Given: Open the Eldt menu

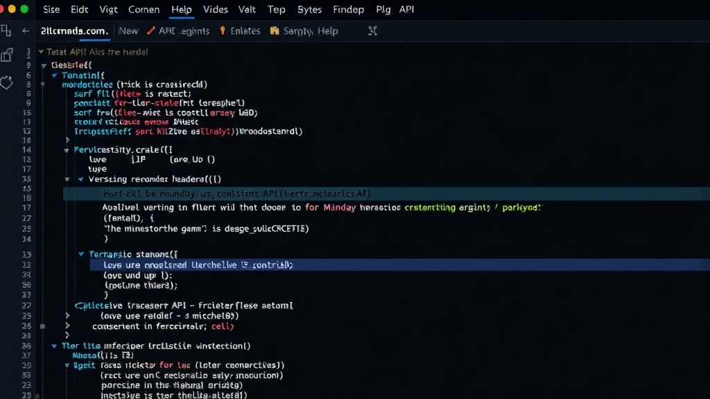Looking at the screenshot, I should point(79,10).
